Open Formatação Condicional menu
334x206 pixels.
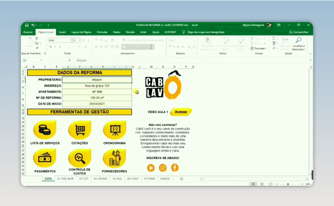(x=208, y=44)
